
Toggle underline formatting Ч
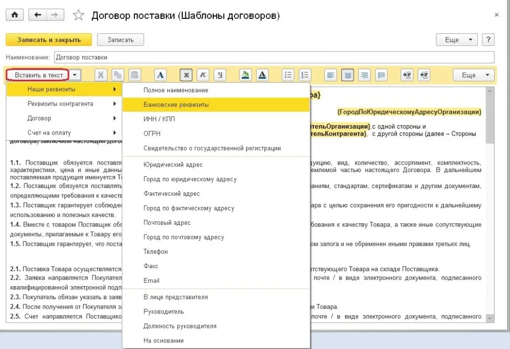click(220, 75)
